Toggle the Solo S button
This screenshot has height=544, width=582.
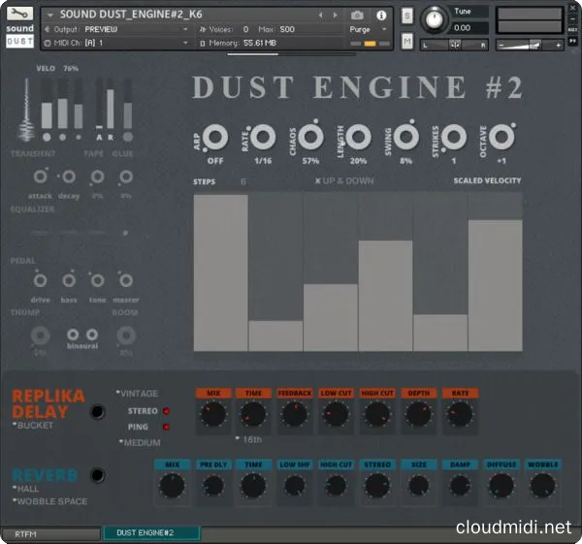coord(407,16)
